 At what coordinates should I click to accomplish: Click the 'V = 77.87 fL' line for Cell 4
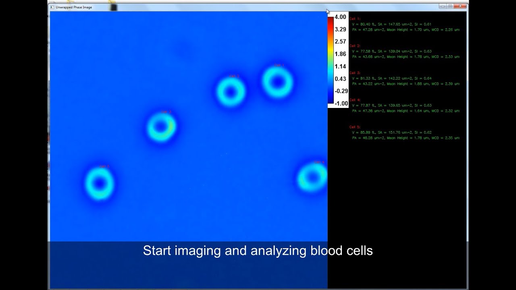tap(392, 105)
